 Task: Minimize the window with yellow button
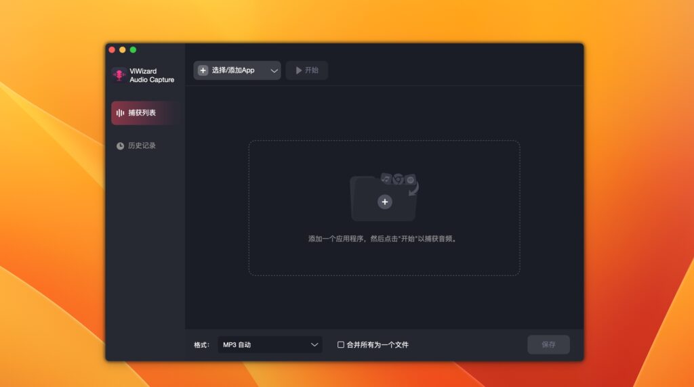pyautogui.click(x=123, y=50)
